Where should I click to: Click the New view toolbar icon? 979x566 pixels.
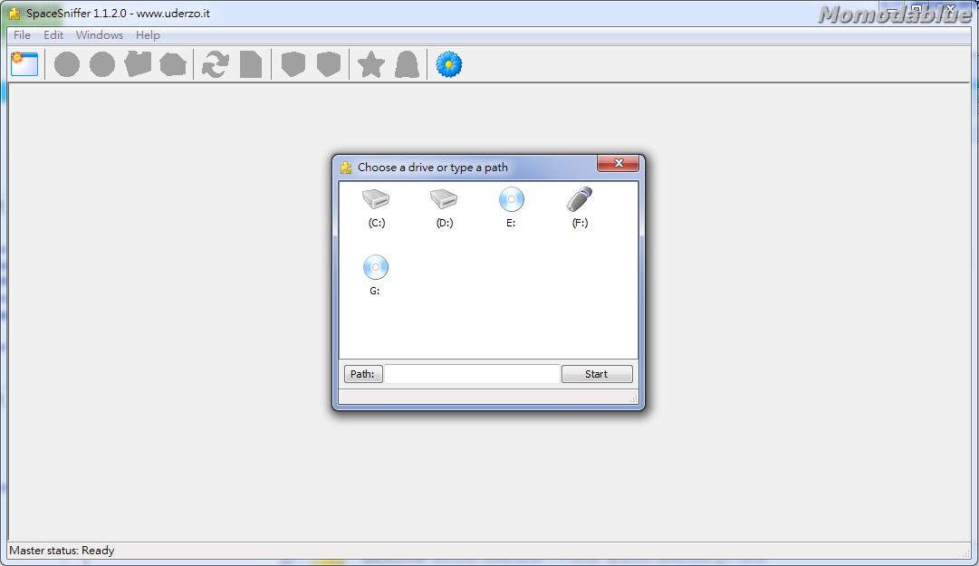click(24, 64)
